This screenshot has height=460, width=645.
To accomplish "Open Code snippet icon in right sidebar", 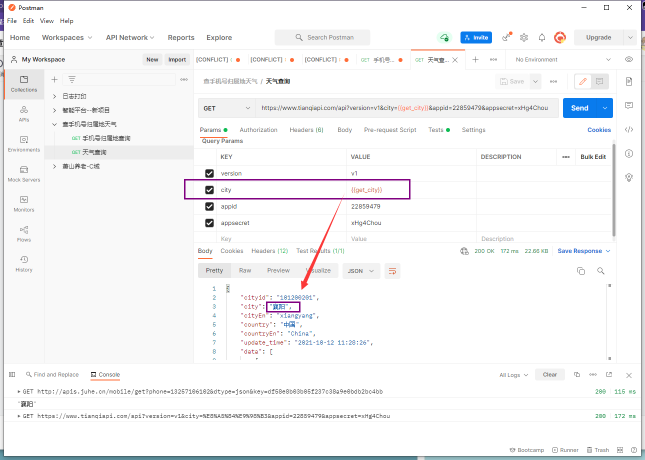I will click(629, 129).
